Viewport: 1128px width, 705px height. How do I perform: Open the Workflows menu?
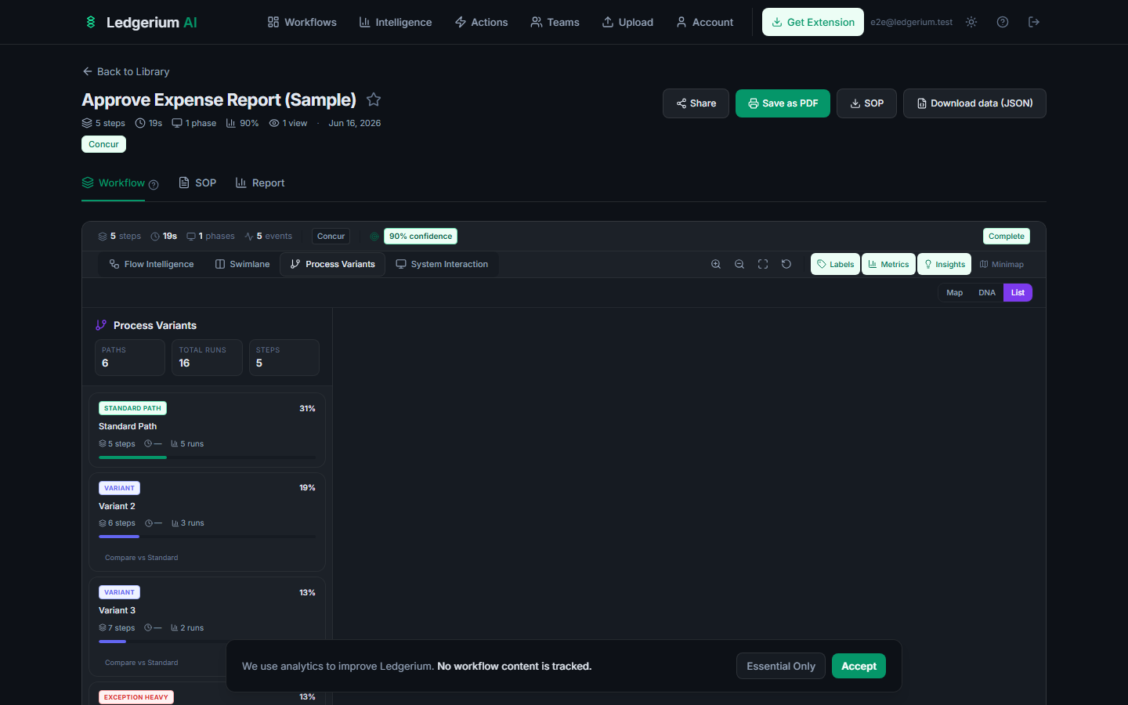tap(302, 22)
